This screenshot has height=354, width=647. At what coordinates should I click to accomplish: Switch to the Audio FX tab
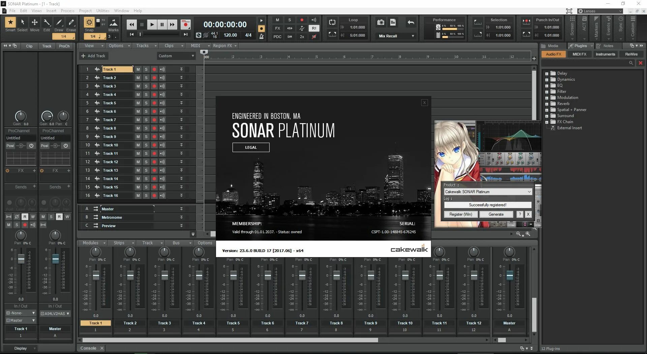(553, 54)
